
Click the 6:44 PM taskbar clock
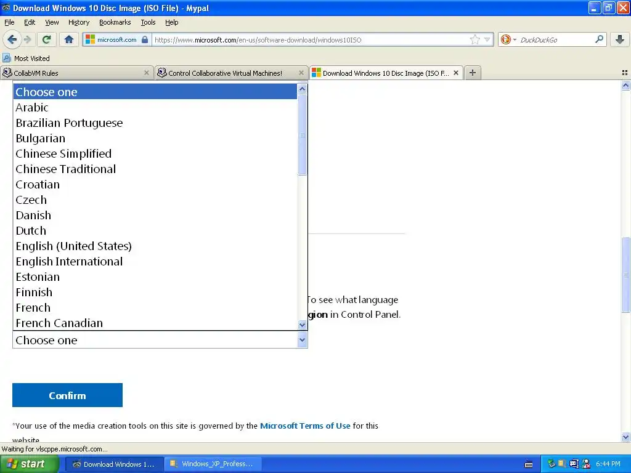[x=608, y=464]
